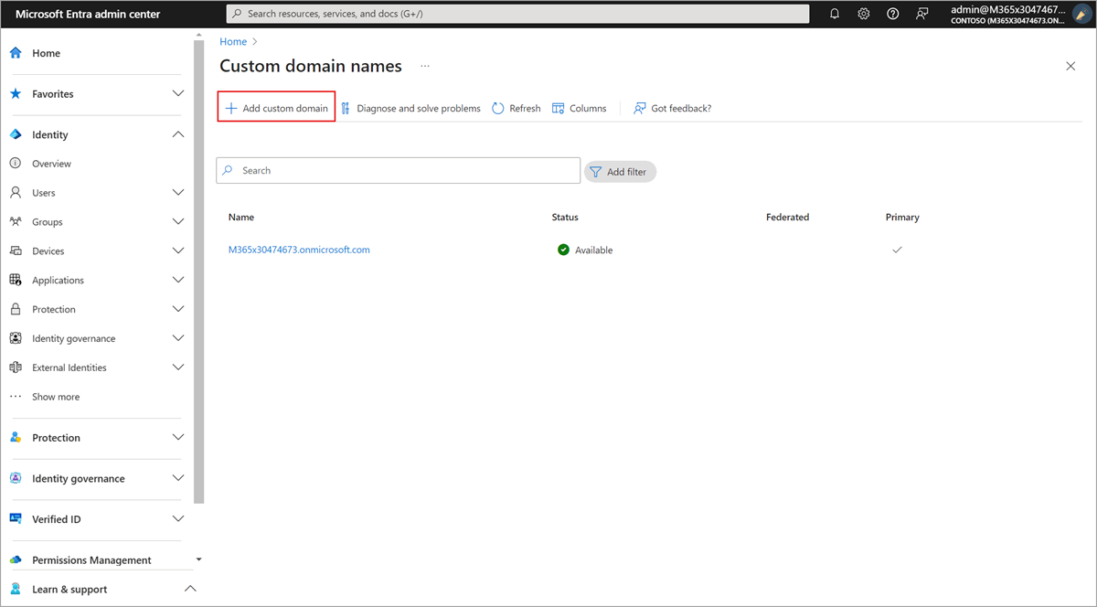This screenshot has width=1097, height=607.
Task: Expand the Devices submenu chevron
Action: (x=178, y=250)
